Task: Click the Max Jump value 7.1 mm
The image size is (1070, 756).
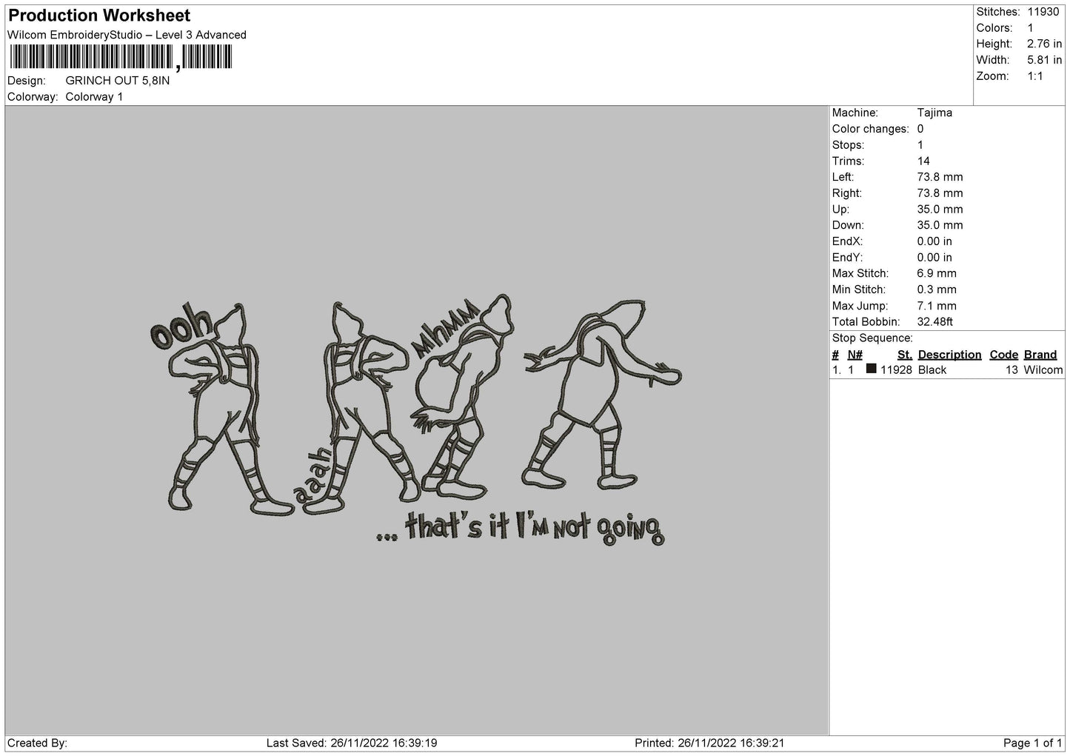Action: [x=937, y=306]
